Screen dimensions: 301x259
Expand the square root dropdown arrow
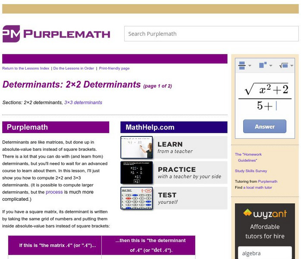pyautogui.click(x=292, y=66)
